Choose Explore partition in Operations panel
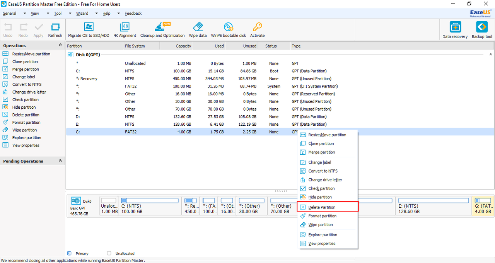This screenshot has width=495, height=263. click(x=22, y=138)
